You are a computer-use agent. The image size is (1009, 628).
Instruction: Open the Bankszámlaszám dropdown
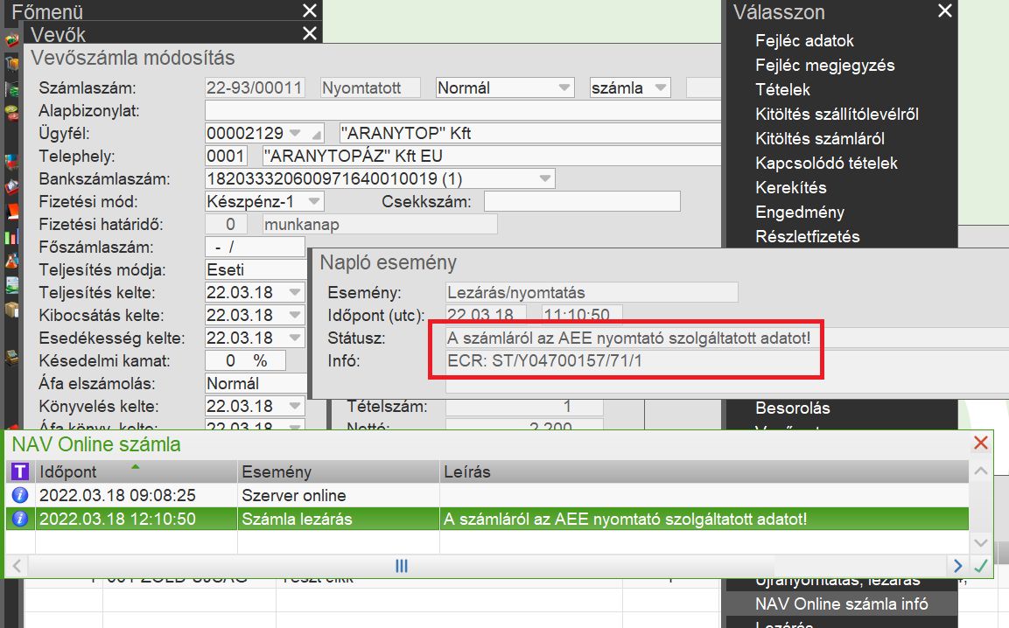(545, 179)
